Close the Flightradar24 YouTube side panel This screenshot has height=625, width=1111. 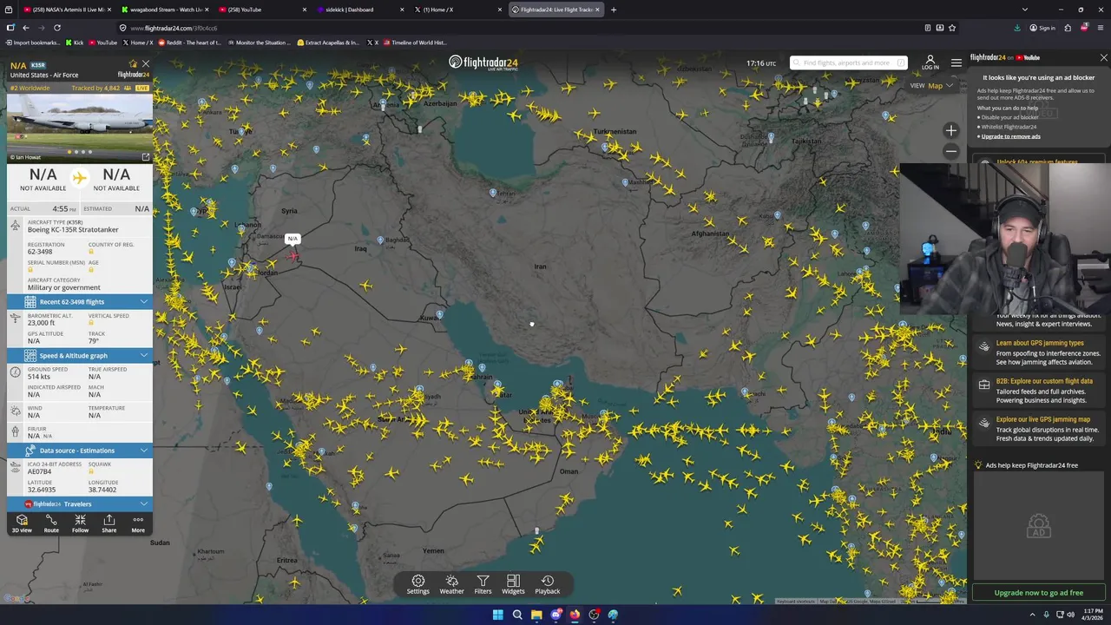1103,57
